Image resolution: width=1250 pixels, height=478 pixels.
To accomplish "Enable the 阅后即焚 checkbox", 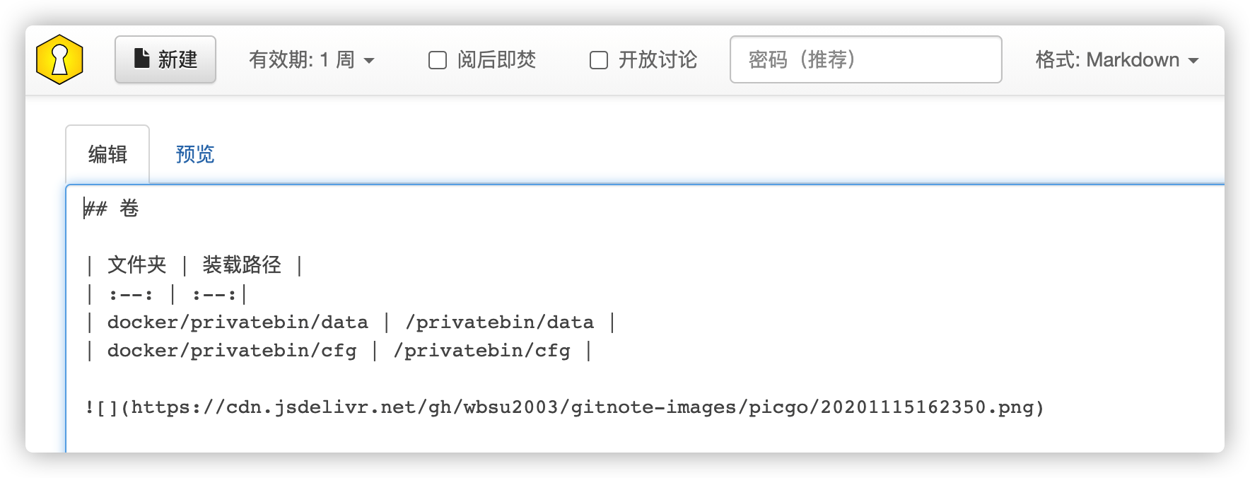I will coord(438,60).
